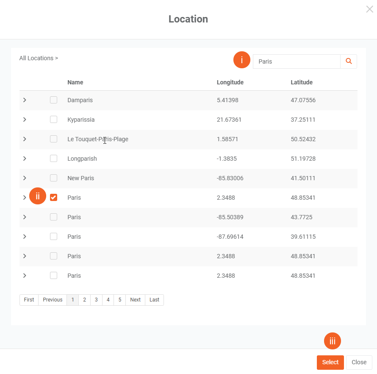
Task: Click the search magnifier icon
Action: coord(349,61)
